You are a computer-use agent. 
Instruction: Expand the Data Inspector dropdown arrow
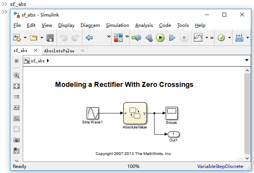point(207,38)
